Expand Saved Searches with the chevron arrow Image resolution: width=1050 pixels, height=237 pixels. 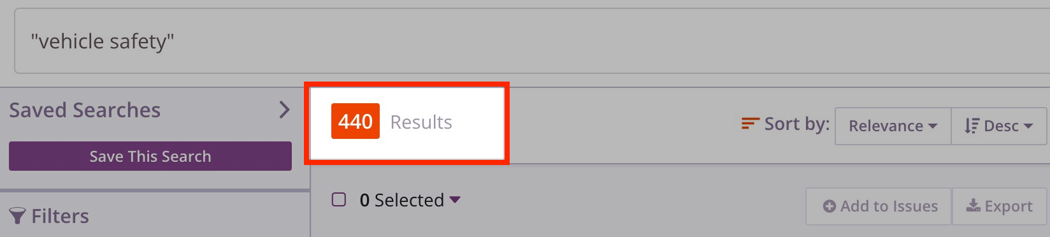click(x=284, y=110)
